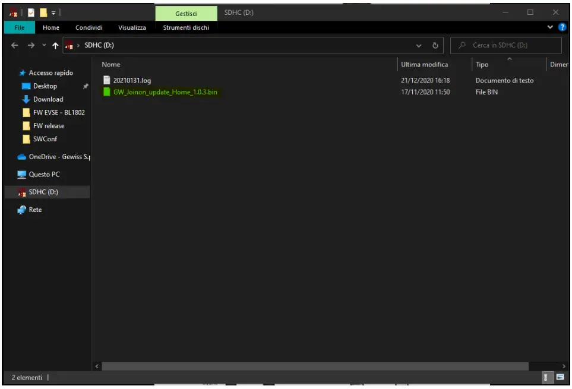Open the SWConf folder
This screenshot has width=572, height=389.
tap(45, 139)
